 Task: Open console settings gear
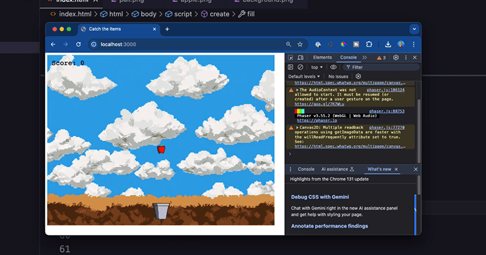pos(358,76)
